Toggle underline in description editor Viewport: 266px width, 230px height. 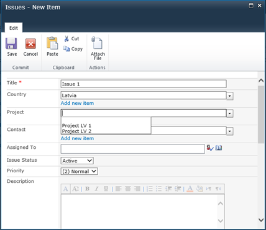(106, 188)
